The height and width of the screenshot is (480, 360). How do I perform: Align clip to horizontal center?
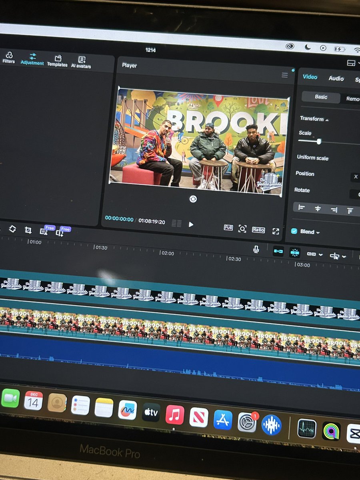(318, 208)
